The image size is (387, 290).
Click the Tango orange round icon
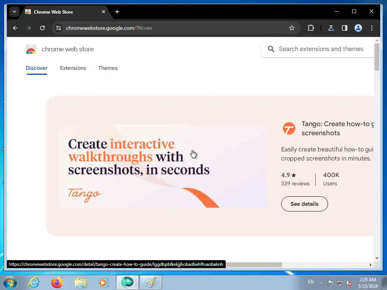point(289,128)
